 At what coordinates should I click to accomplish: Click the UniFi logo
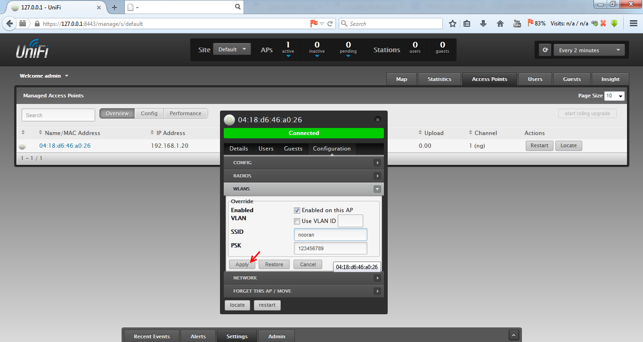(x=32, y=49)
